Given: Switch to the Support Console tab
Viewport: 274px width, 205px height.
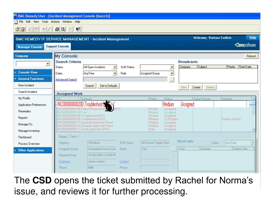Looking at the screenshot, I should point(58,46).
